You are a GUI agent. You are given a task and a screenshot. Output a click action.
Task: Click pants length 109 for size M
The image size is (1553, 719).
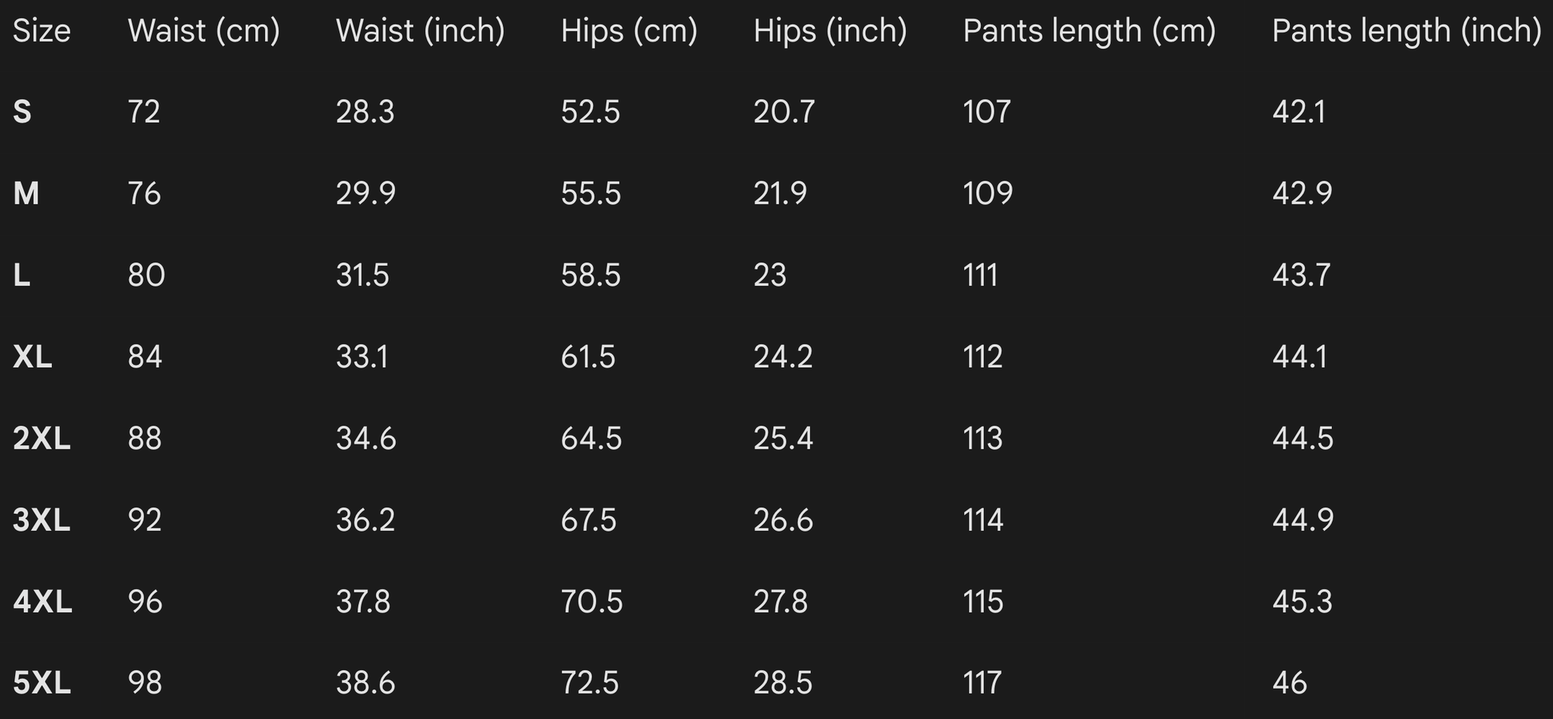987,194
